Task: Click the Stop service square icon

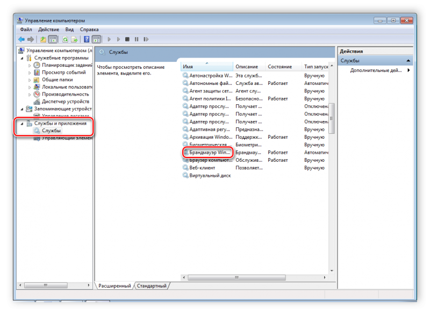Action: [127, 39]
